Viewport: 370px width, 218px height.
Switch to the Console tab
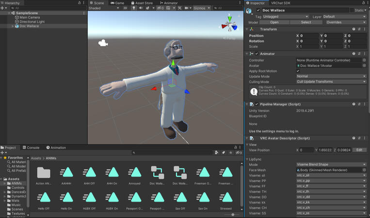pos(33,148)
